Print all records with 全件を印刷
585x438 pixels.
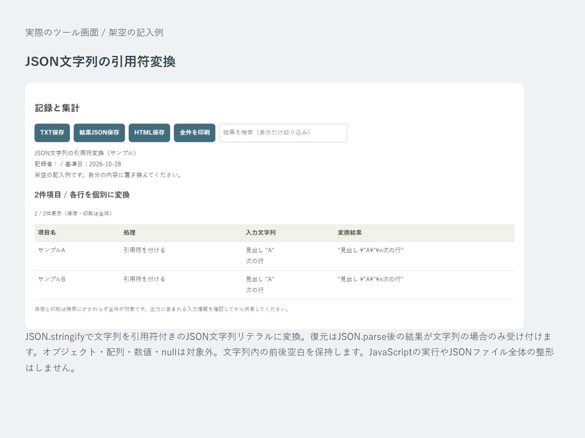pos(194,132)
